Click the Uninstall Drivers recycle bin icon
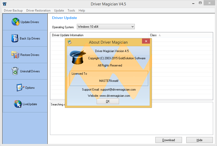 click(15, 71)
